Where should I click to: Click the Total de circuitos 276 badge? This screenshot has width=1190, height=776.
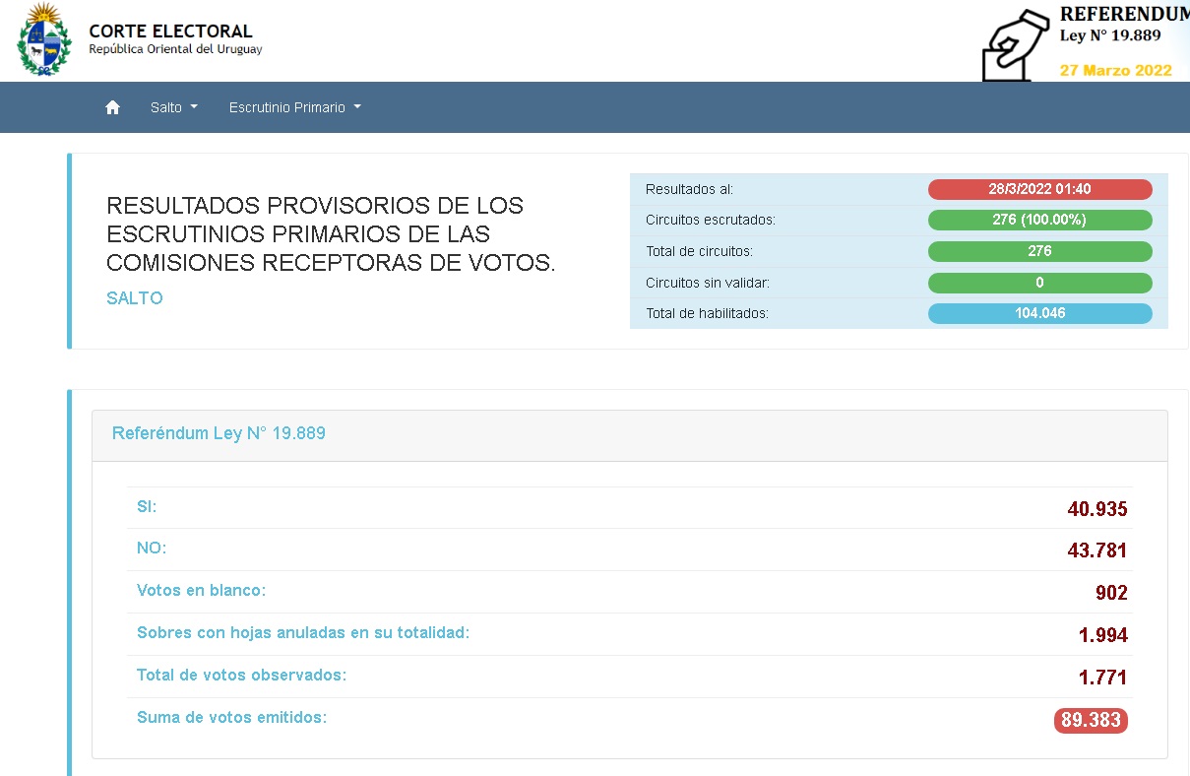click(1039, 251)
